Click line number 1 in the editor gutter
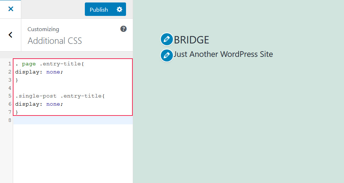The height and width of the screenshot is (183, 344). (x=10, y=64)
